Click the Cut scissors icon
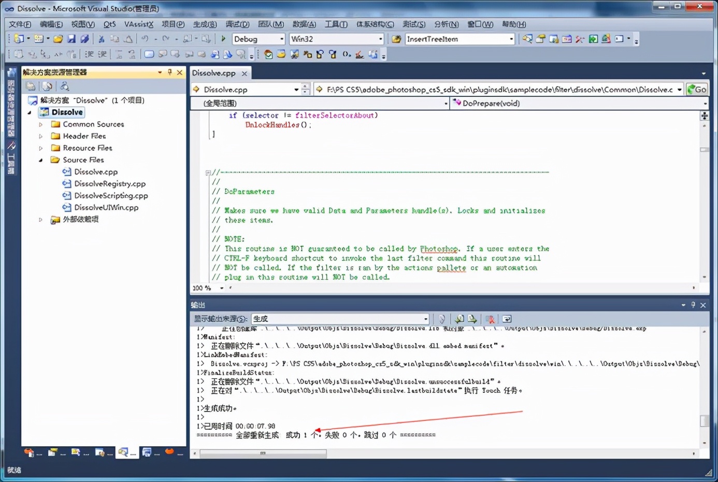 tap(102, 39)
